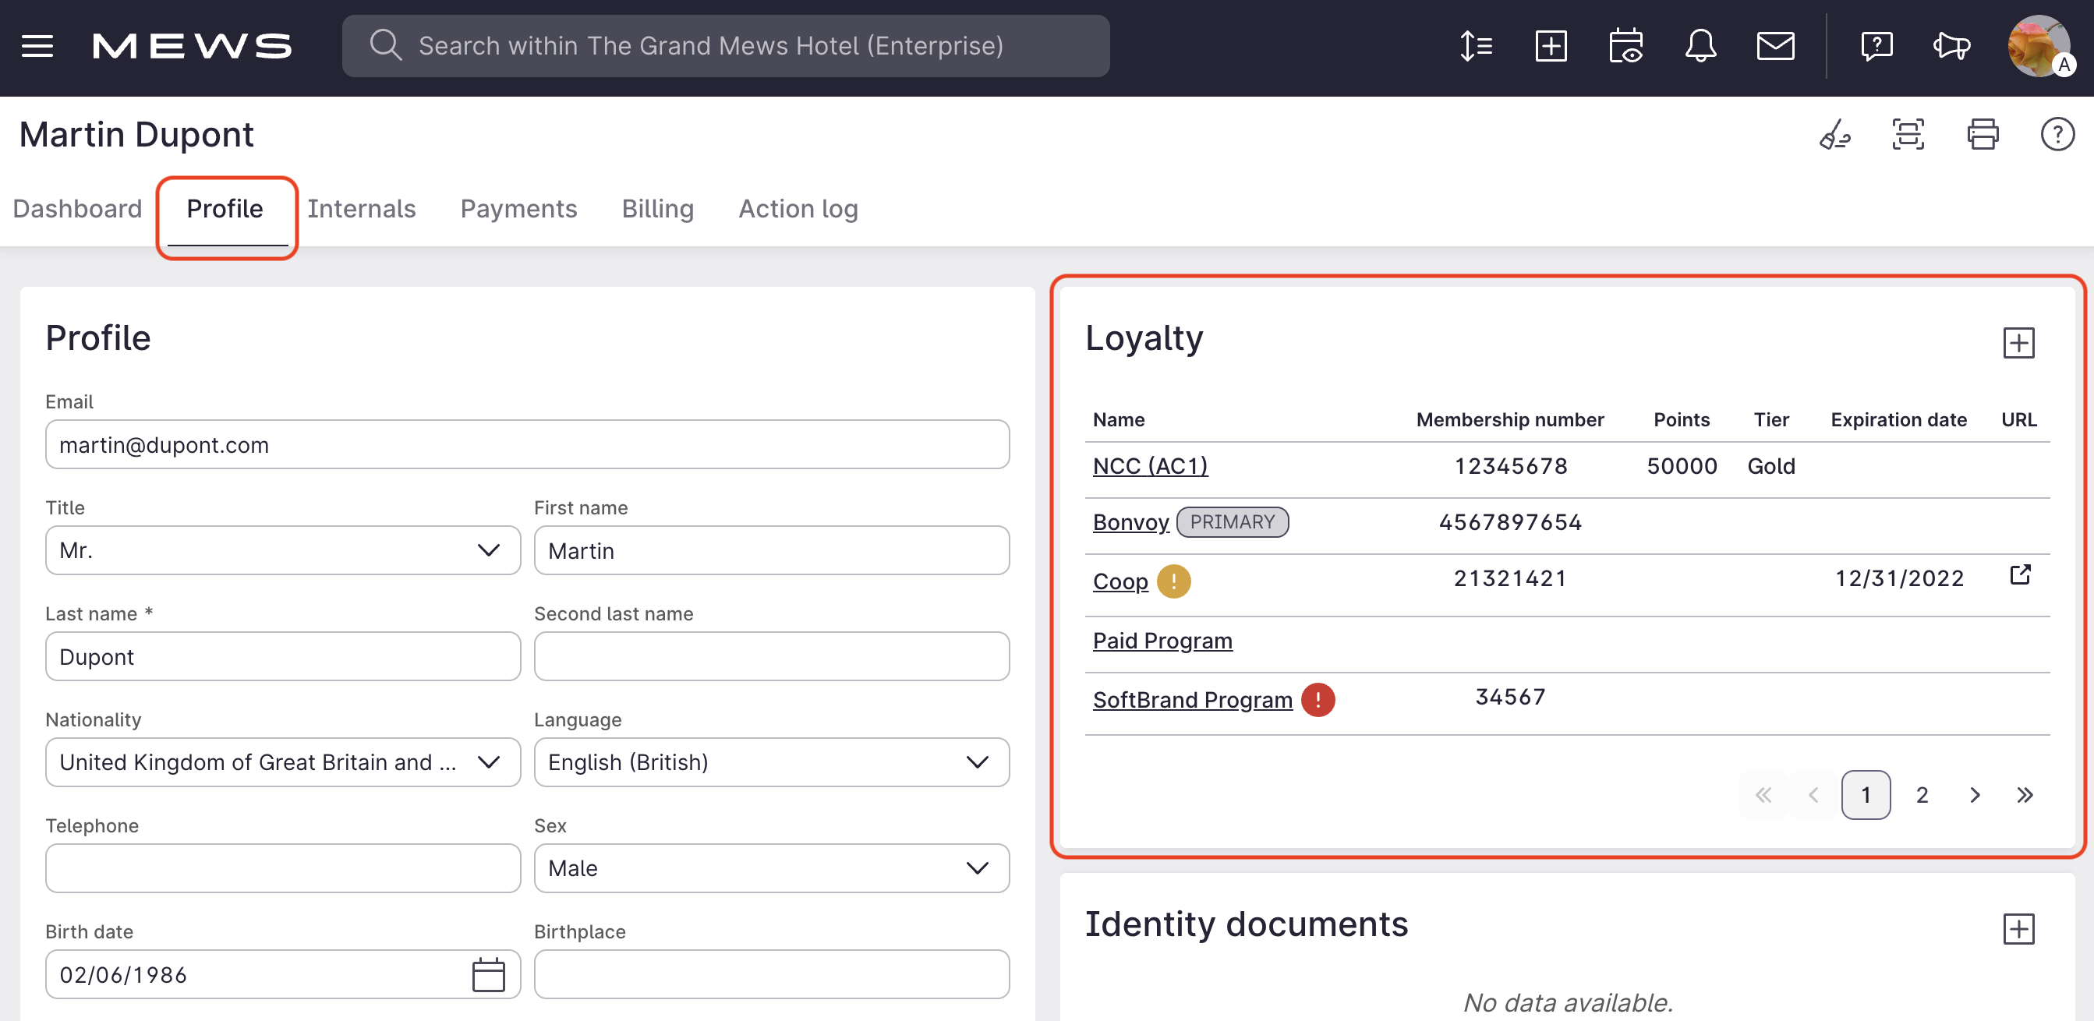2094x1021 pixels.
Task: Open the Paid Program details
Action: [x=1162, y=641]
